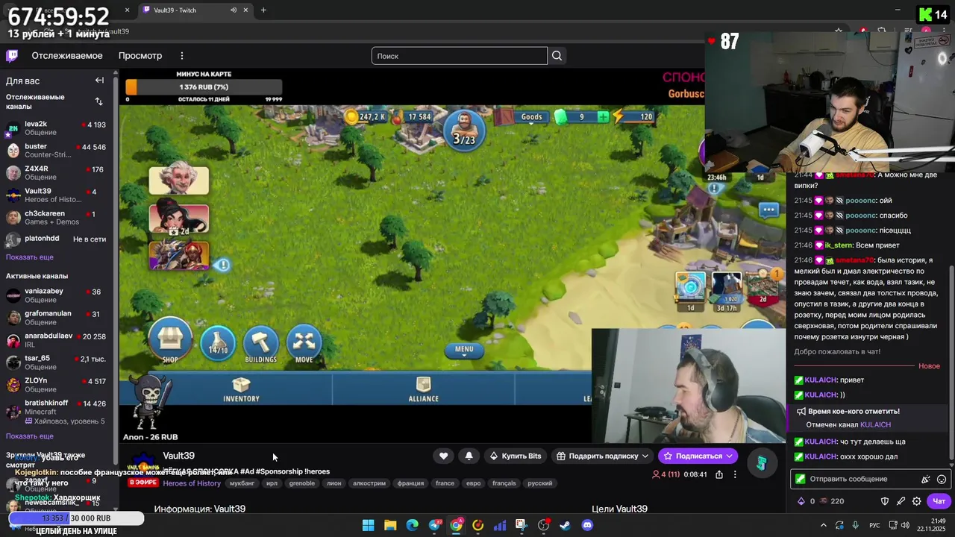Open leva2k channel in sidebar
Screen dimensions: 955x537
pos(57,128)
